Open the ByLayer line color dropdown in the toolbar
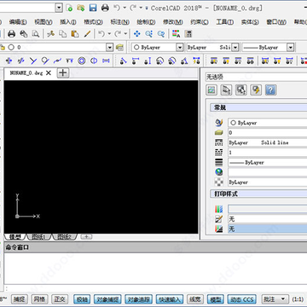 click(x=179, y=47)
